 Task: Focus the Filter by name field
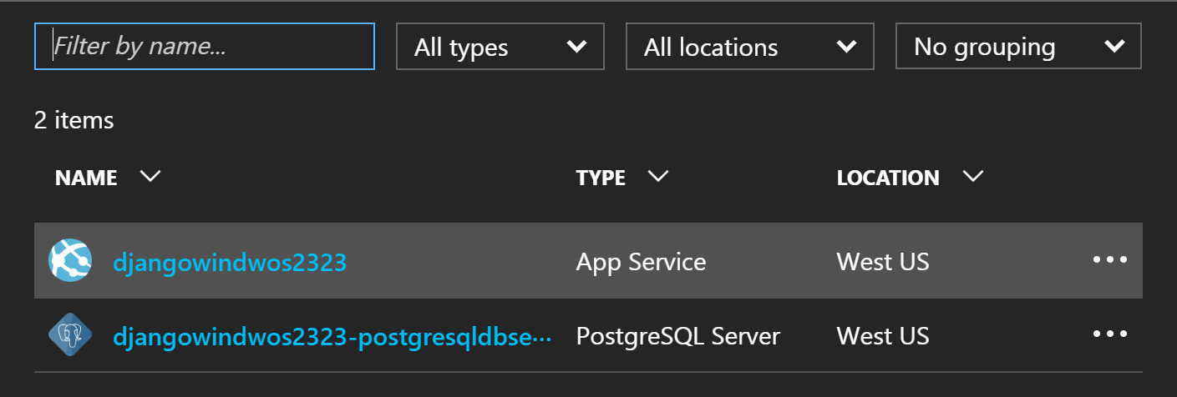[x=205, y=47]
